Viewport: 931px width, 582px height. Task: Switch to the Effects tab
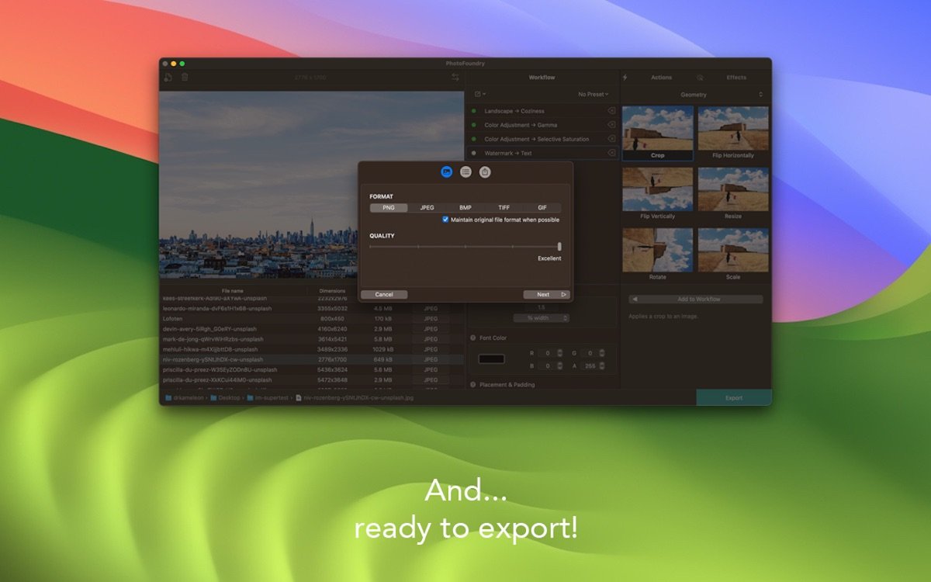[736, 78]
